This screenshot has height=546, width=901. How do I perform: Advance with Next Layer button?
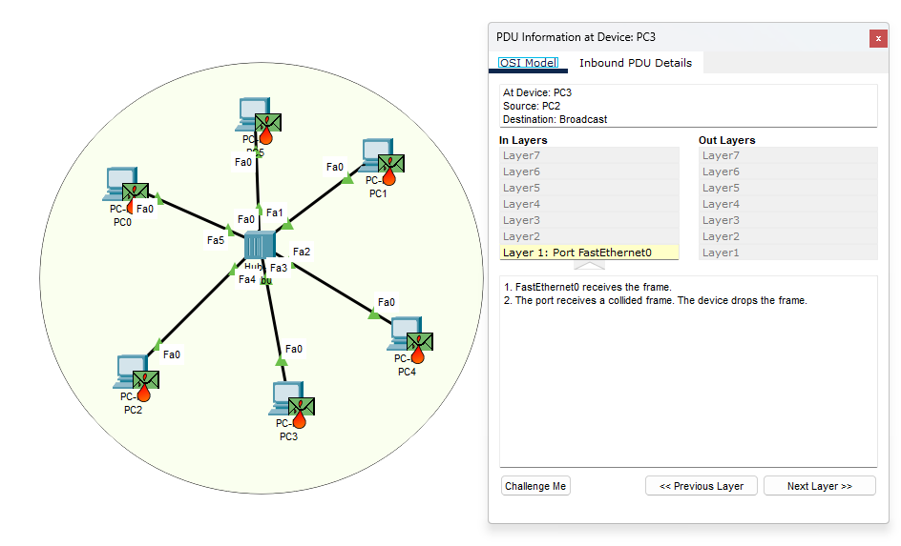click(x=820, y=486)
